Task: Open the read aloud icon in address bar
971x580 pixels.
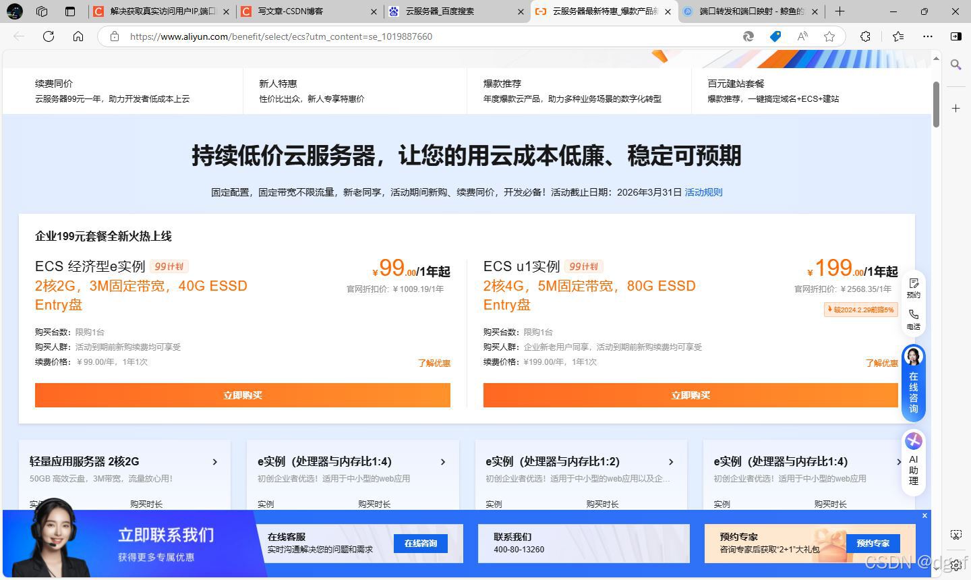Action: point(802,36)
